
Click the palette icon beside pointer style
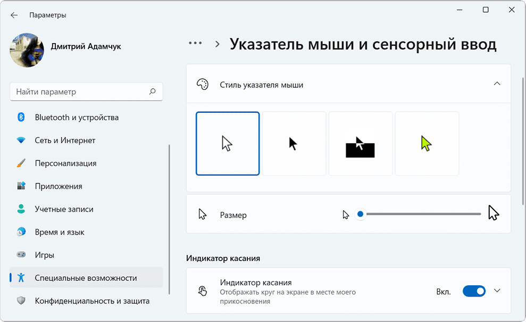pos(203,85)
